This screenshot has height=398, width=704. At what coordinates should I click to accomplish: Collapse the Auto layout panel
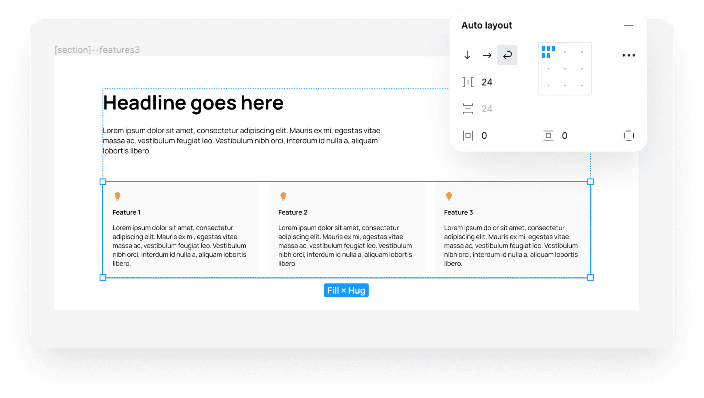629,25
